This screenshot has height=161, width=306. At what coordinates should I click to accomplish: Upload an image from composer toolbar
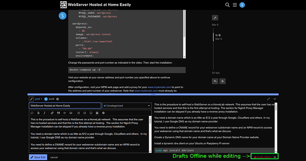pos(71,113)
